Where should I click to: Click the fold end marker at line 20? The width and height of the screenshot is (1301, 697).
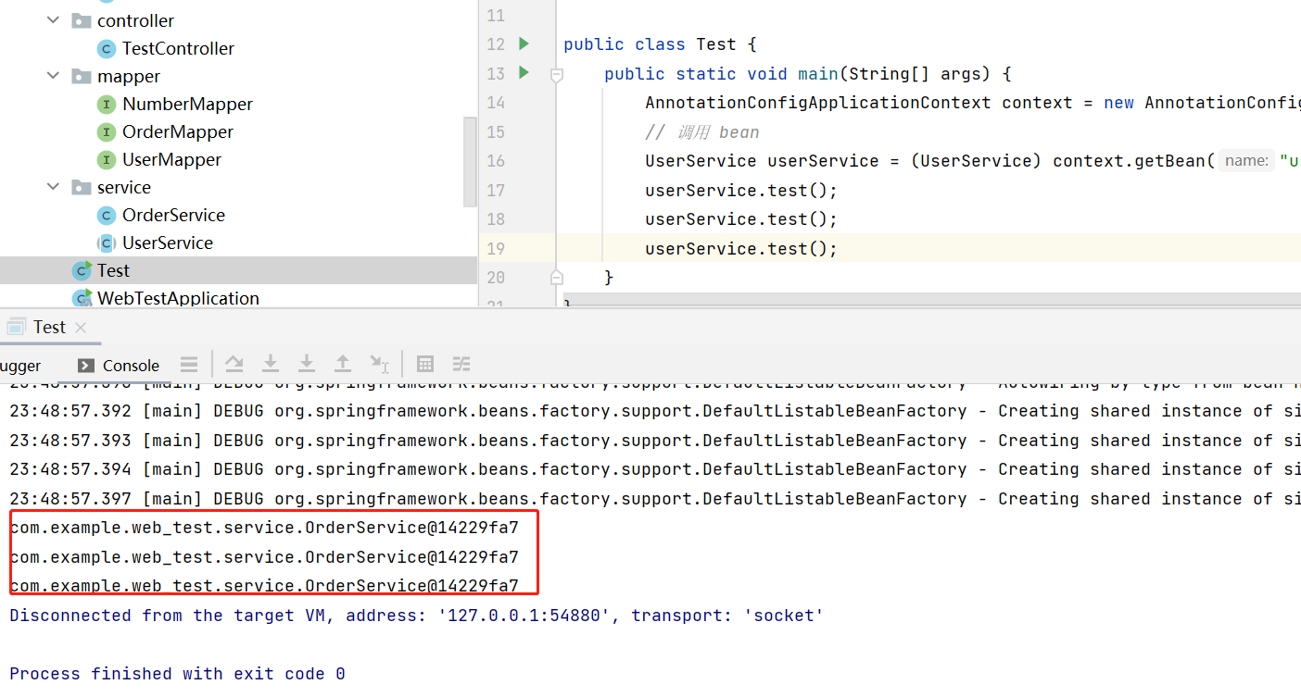point(557,277)
